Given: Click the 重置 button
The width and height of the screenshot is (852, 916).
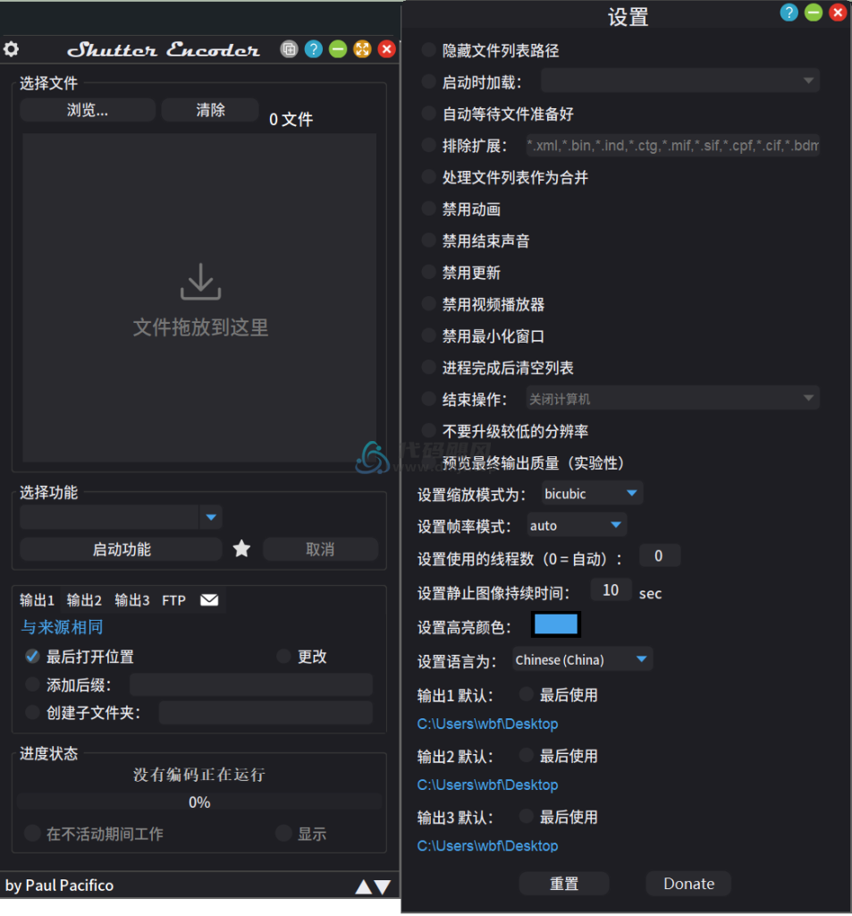Looking at the screenshot, I should tap(564, 883).
